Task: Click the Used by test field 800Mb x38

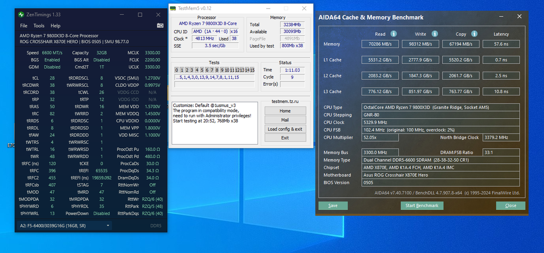Action: point(292,46)
